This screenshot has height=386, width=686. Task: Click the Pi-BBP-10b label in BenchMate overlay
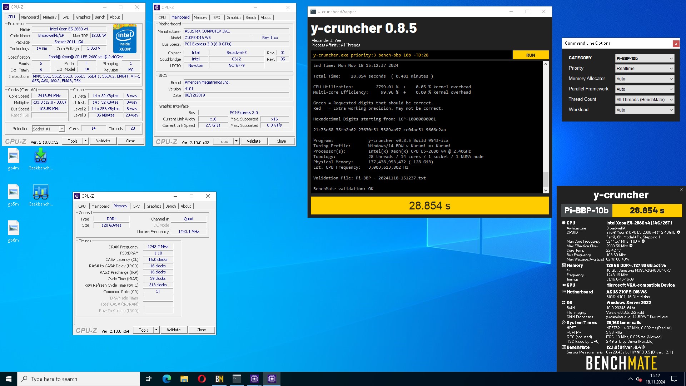pos(586,211)
